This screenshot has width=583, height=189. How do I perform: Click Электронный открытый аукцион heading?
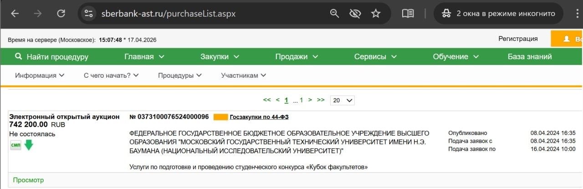[x=64, y=117]
